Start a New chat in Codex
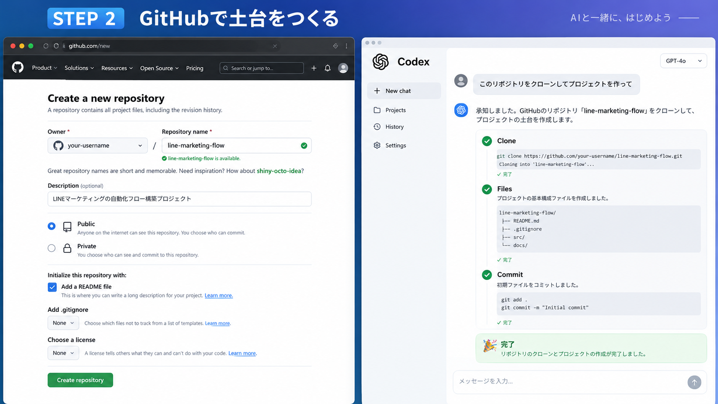Image resolution: width=718 pixels, height=404 pixels. pyautogui.click(x=404, y=91)
